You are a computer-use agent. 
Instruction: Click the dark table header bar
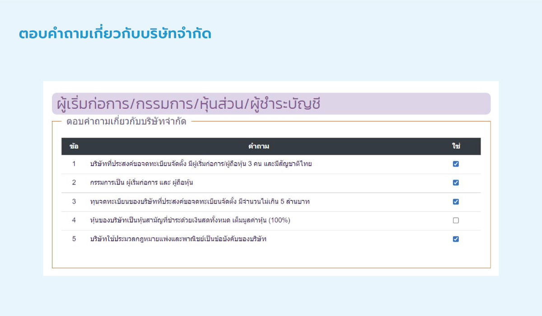click(x=271, y=147)
